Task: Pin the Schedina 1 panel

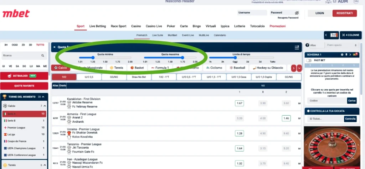Action: [x=346, y=55]
